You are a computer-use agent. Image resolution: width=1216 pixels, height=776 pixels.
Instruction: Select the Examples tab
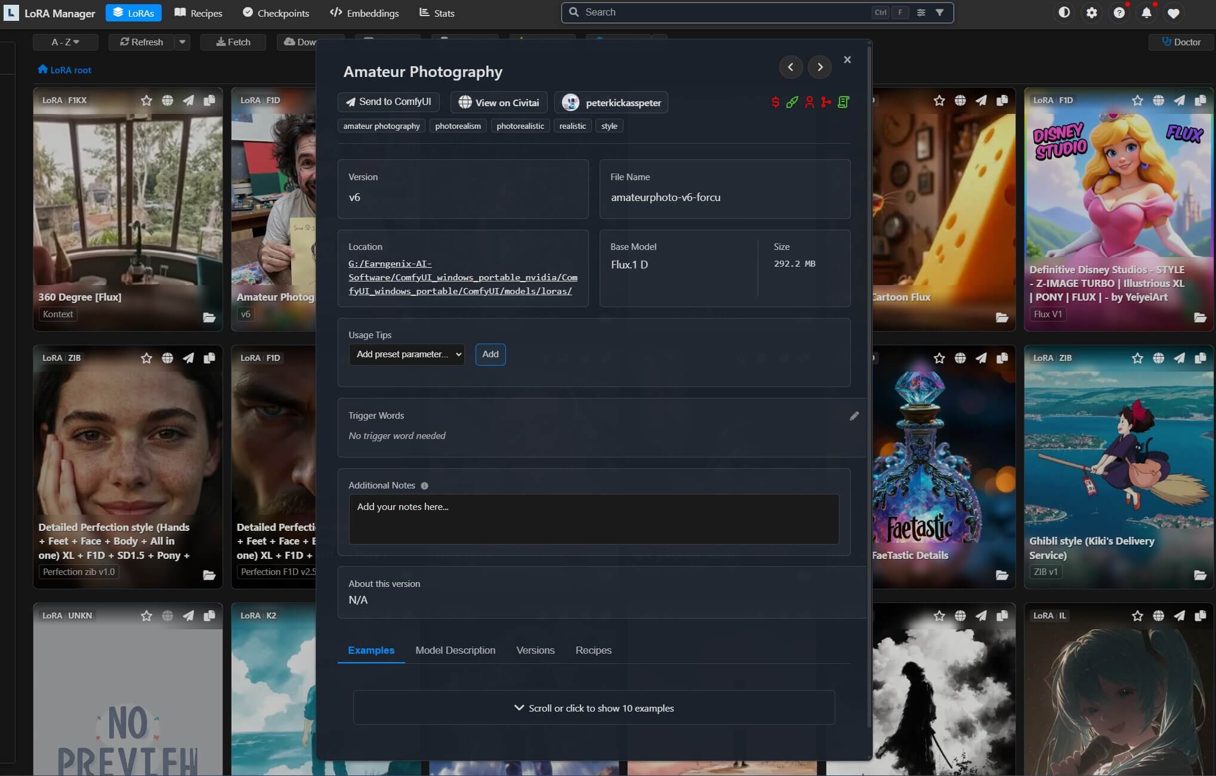point(371,650)
